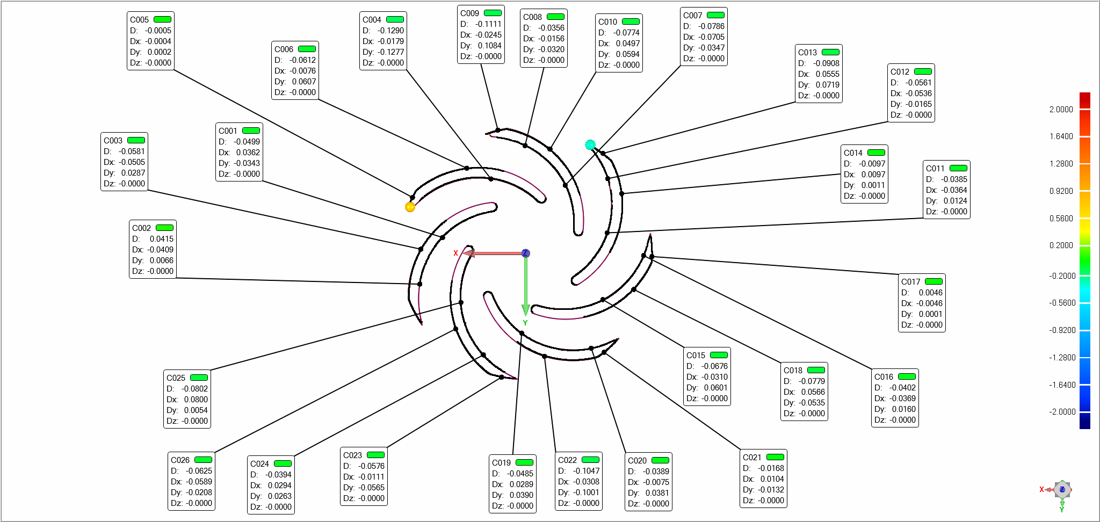Image resolution: width=1100 pixels, height=522 pixels.
Task: Select the C019 annotation label
Action: [x=512, y=484]
